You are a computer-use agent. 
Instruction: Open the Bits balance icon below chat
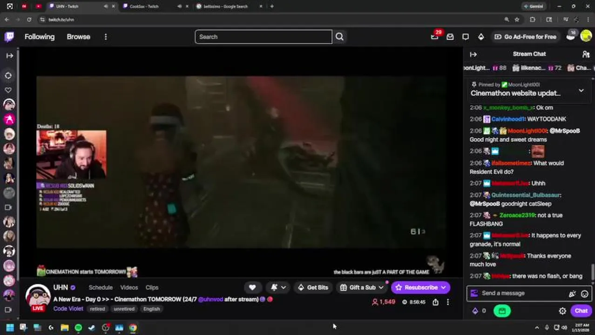pos(475,311)
